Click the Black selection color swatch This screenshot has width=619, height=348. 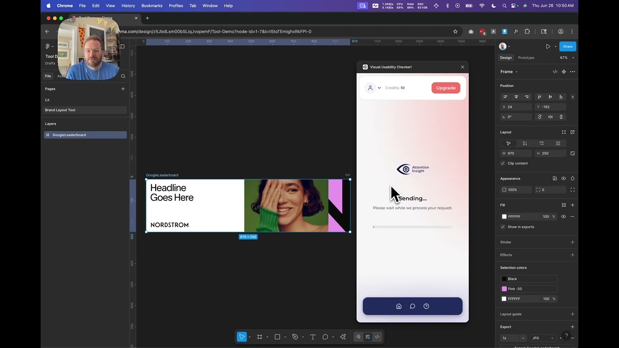(504, 279)
